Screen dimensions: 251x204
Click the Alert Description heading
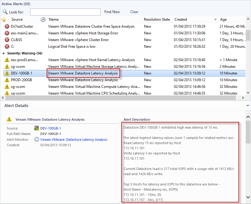click(137, 119)
